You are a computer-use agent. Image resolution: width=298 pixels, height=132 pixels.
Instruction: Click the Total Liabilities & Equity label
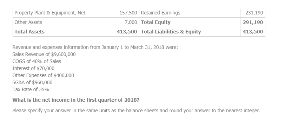click(x=171, y=32)
